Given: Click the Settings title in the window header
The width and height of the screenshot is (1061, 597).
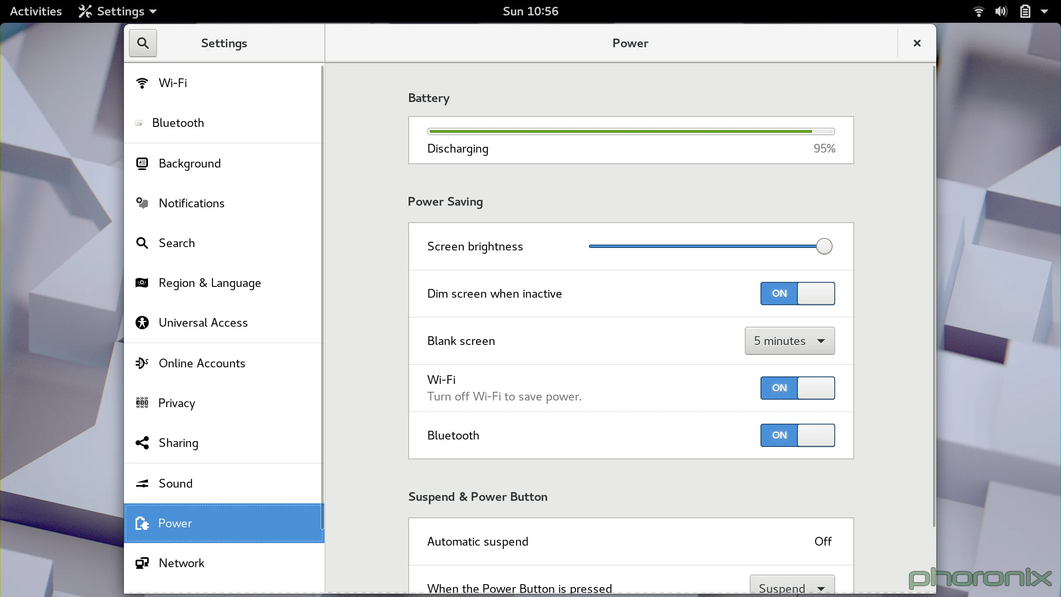Looking at the screenshot, I should pos(224,43).
